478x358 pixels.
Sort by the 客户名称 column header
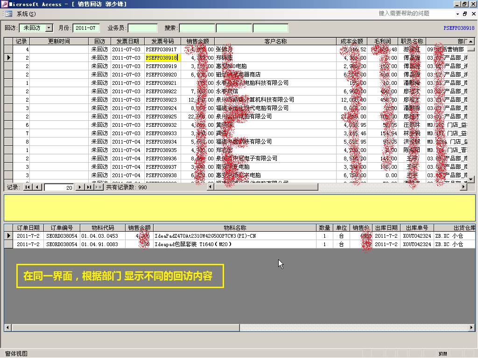tap(275, 41)
